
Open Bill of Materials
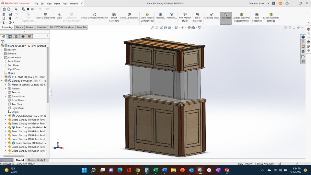tap(198, 17)
